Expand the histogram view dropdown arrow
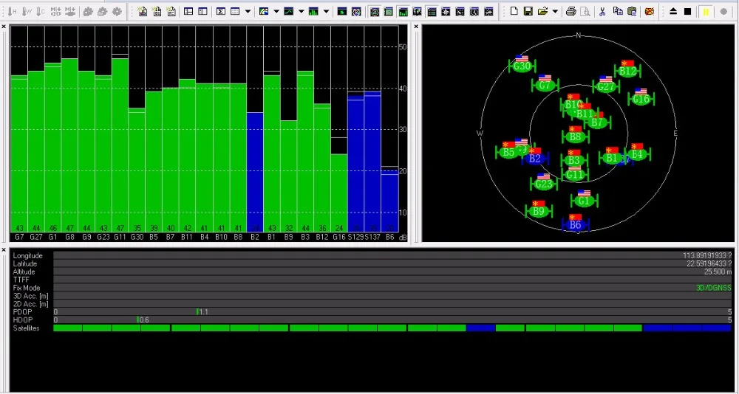Screen dimensions: 739x394 click(x=326, y=11)
